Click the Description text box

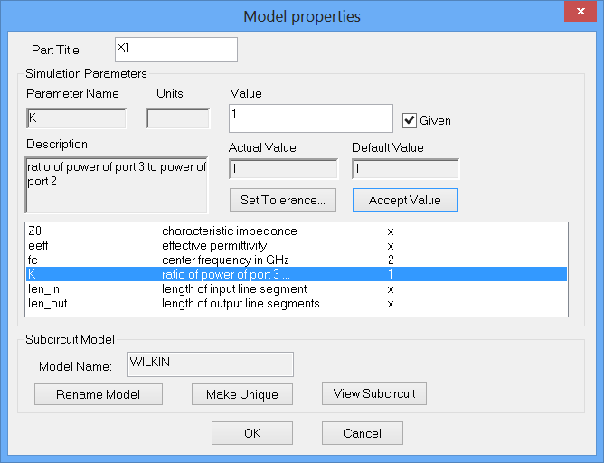[x=117, y=185]
